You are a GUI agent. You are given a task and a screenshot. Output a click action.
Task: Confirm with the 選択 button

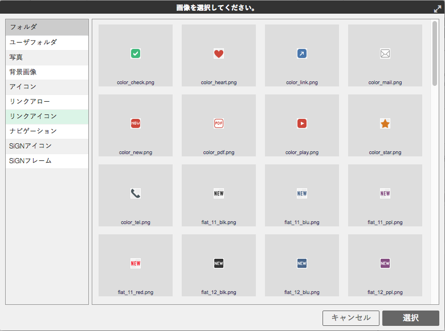pyautogui.click(x=411, y=318)
